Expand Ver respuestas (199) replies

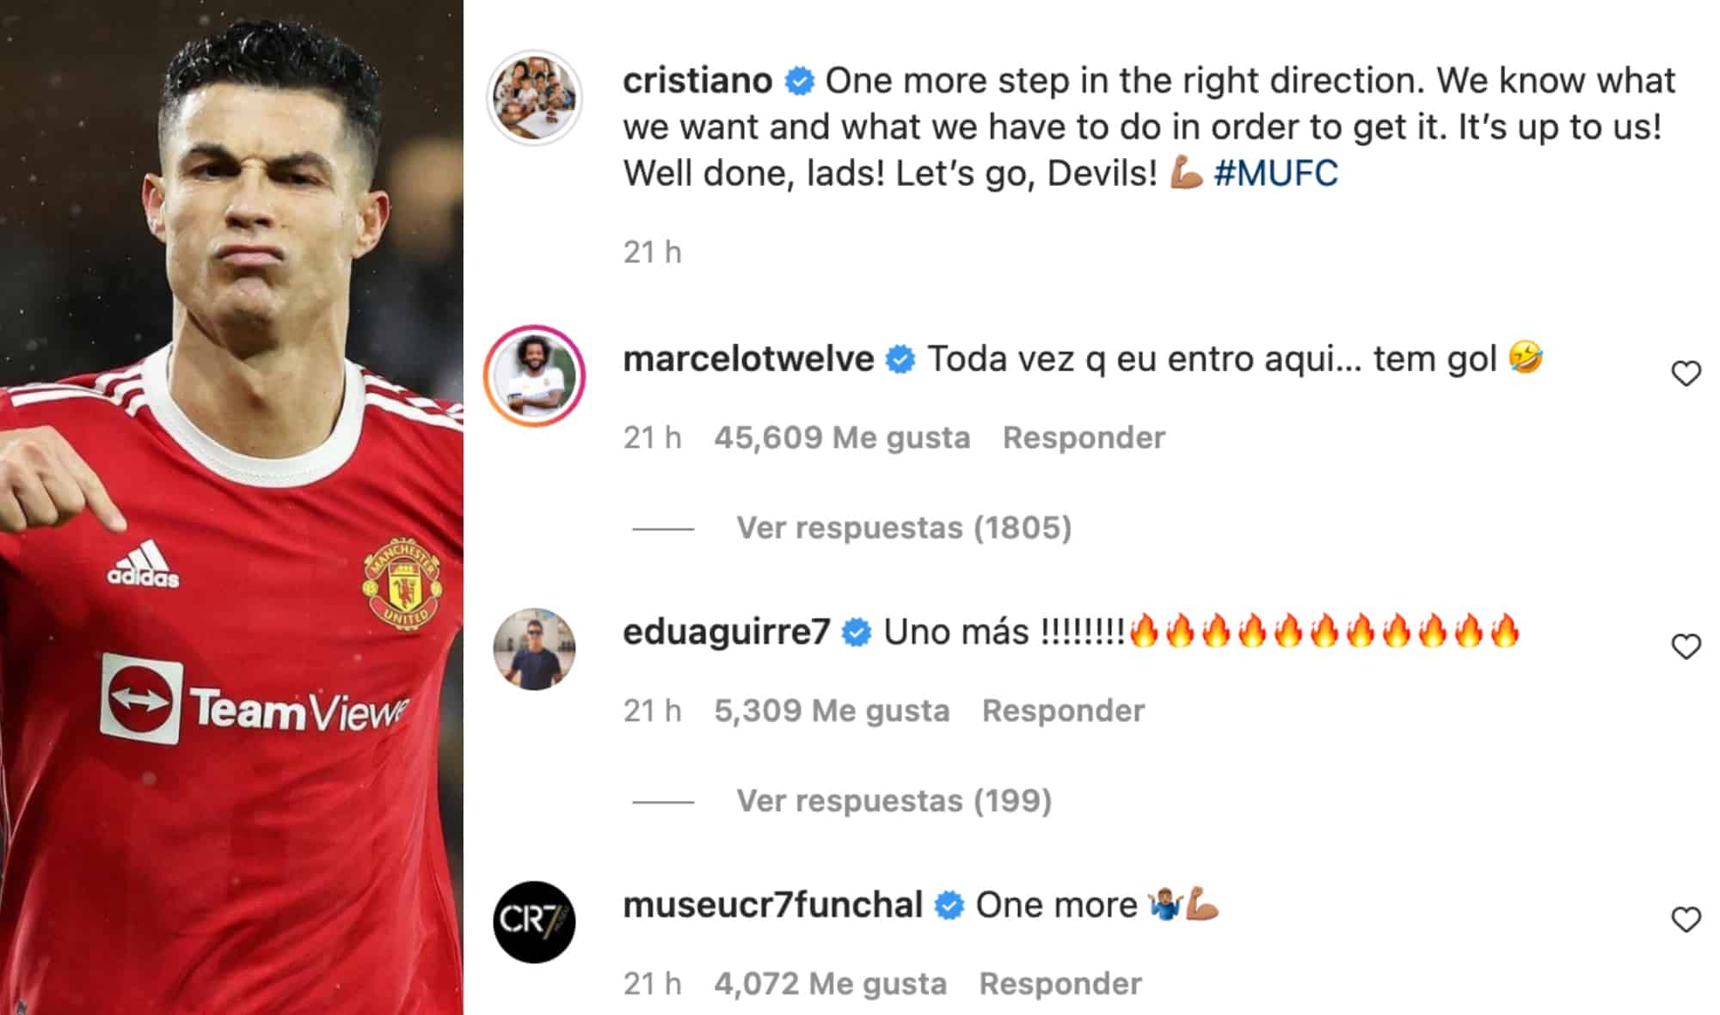click(894, 801)
